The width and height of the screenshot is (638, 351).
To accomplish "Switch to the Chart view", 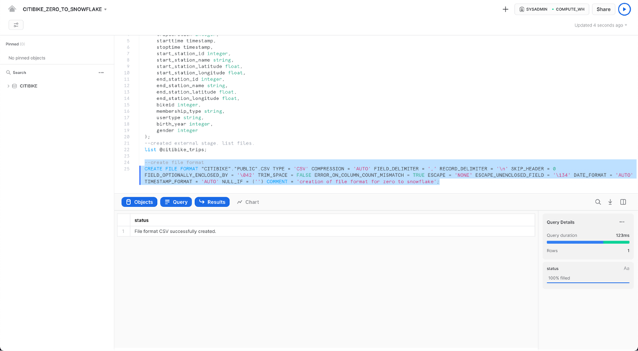I will [248, 202].
